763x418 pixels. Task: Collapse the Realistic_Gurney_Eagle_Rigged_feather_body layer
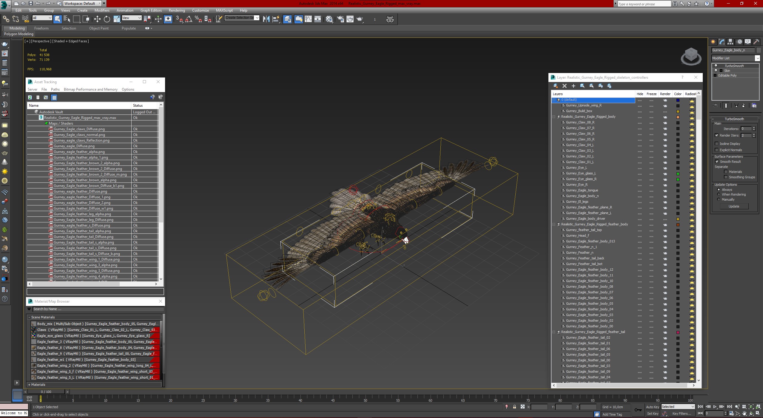(x=554, y=225)
